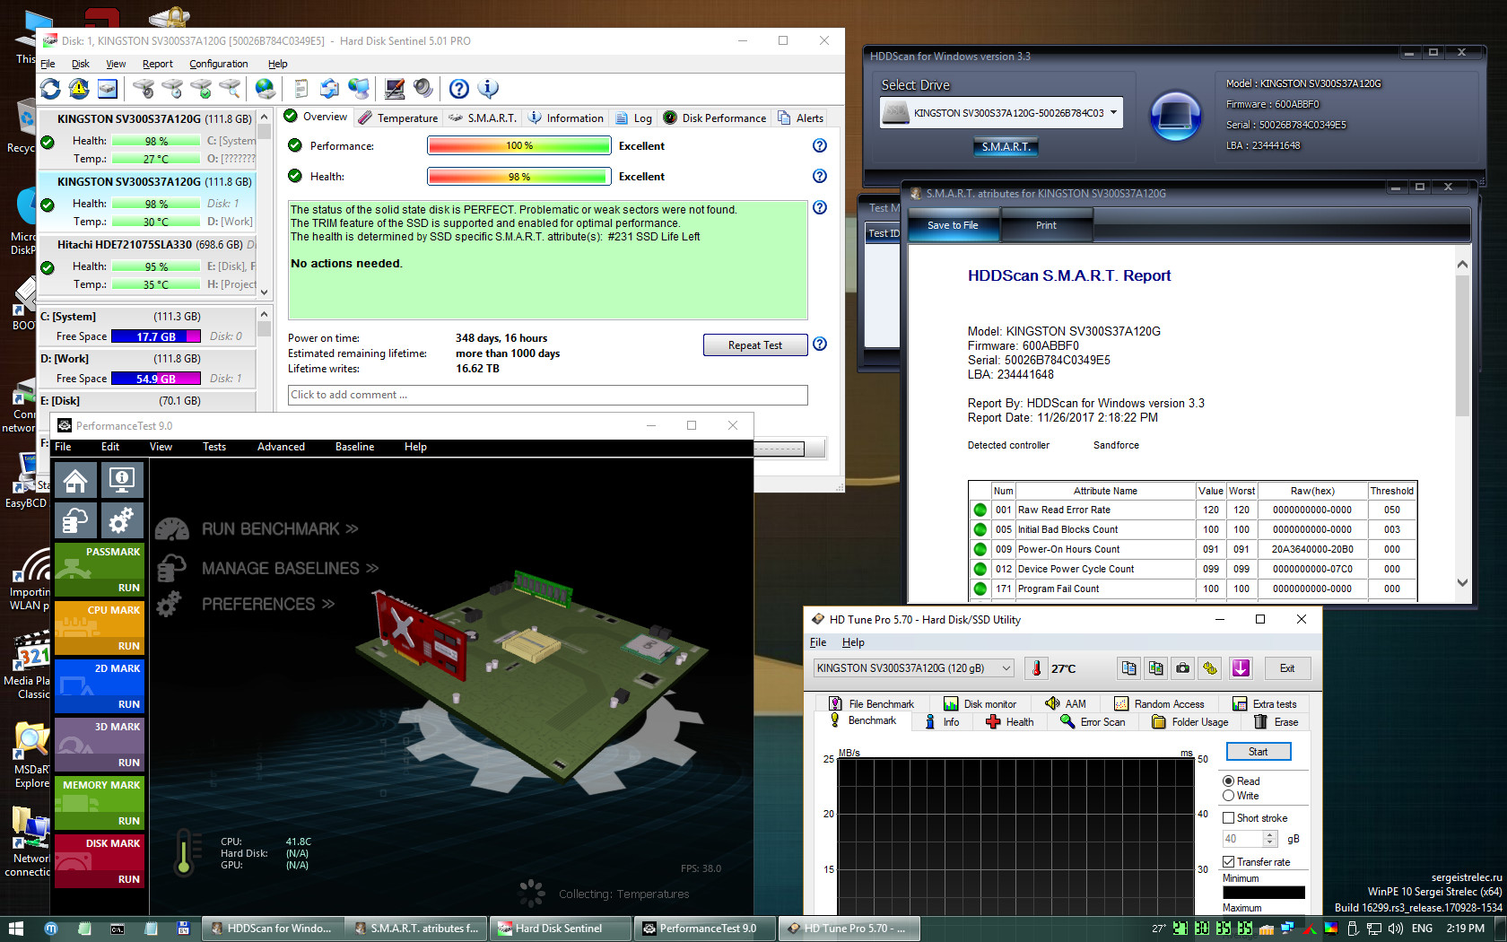Click the purple down-arrow icon in HD Tune

1241,668
